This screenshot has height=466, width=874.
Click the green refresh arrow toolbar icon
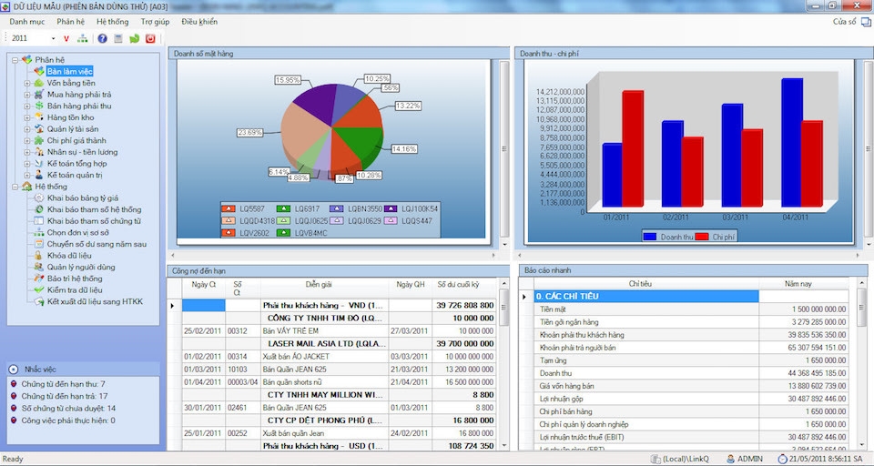[135, 38]
